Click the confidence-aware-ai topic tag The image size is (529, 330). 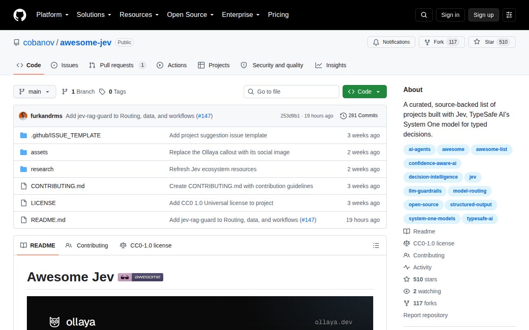[432, 163]
